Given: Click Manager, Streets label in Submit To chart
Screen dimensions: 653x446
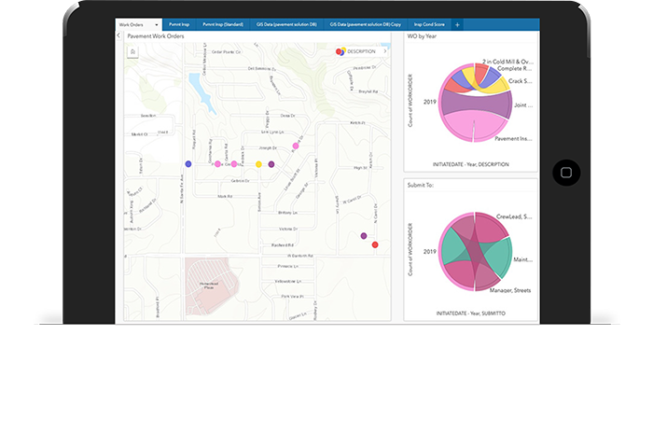Looking at the screenshot, I should [x=509, y=290].
